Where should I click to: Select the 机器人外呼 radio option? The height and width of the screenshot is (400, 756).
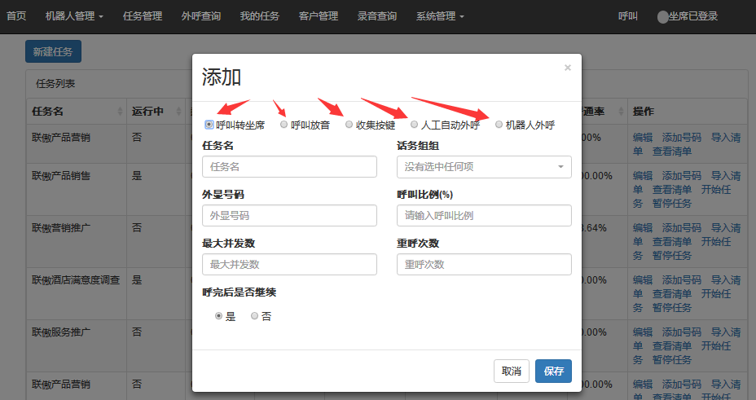point(499,125)
